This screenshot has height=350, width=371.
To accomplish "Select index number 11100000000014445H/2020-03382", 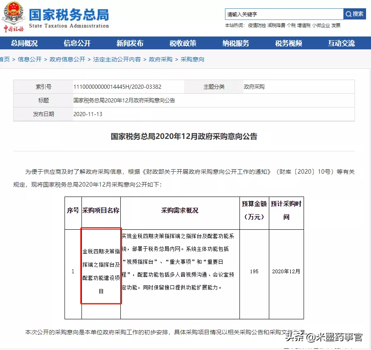I will click(x=117, y=87).
